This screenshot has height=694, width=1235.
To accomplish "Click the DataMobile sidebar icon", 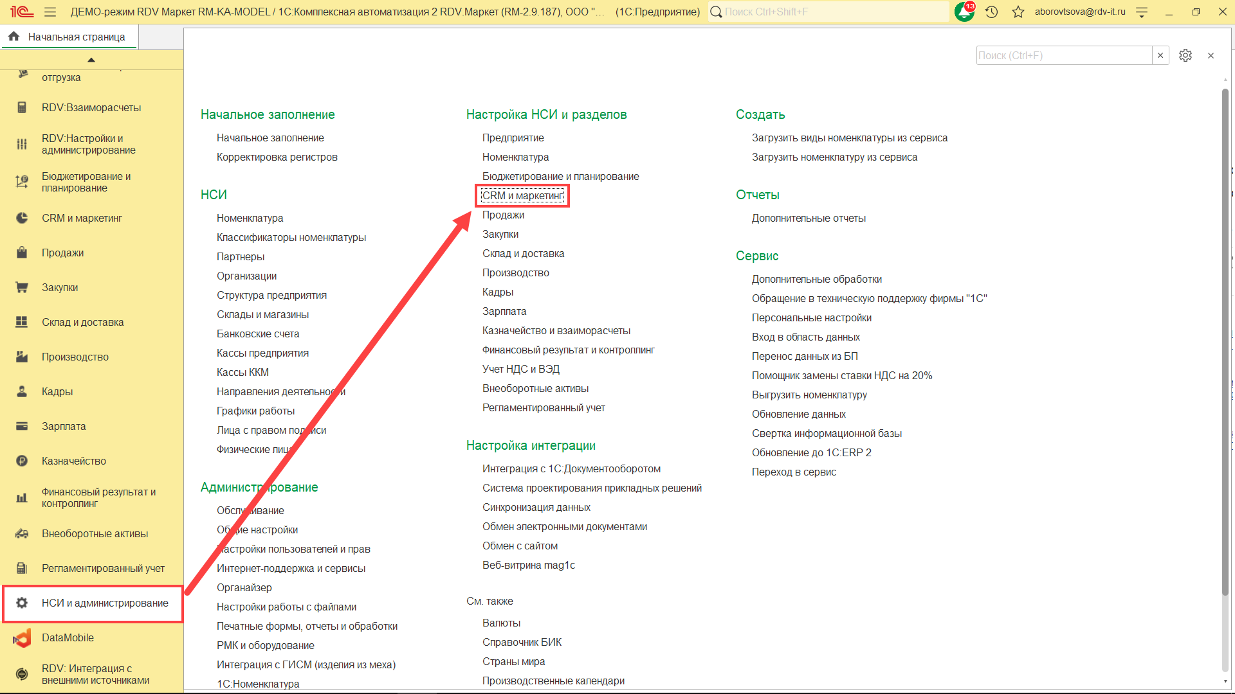I will 22,637.
